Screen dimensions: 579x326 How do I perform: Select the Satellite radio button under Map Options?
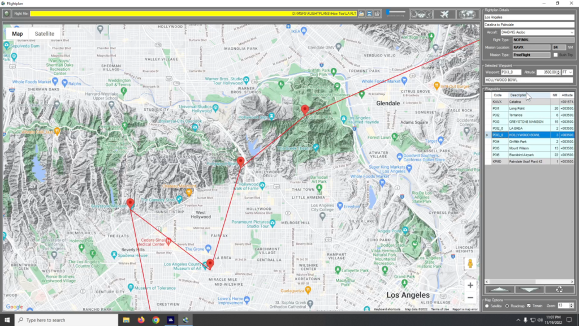[487, 306]
